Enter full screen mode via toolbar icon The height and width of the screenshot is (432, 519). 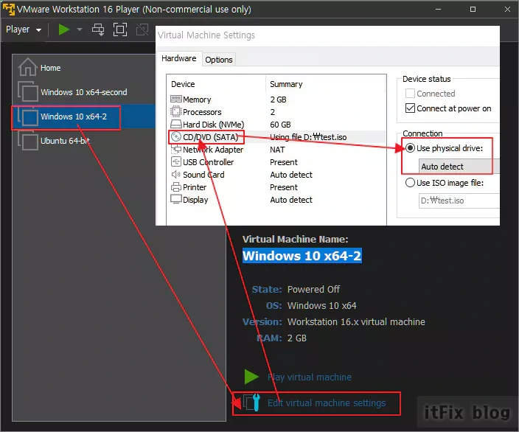click(x=120, y=29)
